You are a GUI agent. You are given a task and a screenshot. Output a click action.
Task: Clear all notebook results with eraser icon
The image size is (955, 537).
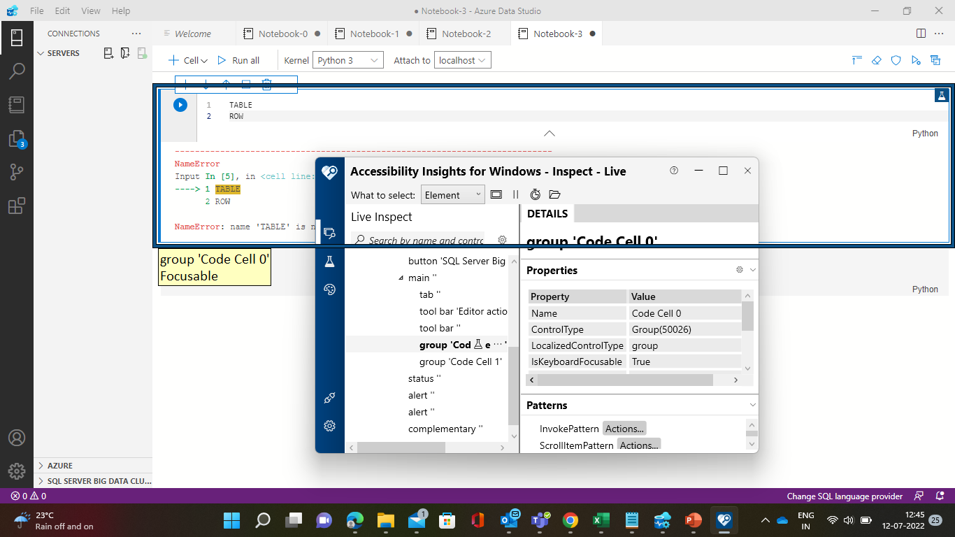(x=876, y=61)
